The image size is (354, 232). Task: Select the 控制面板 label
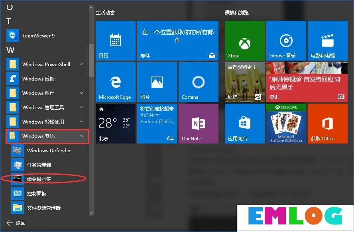37,194
